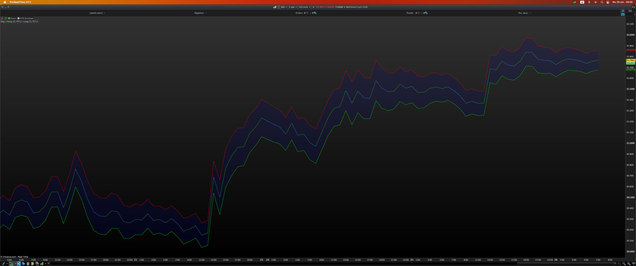Open the keyboard input source menu

582,2
